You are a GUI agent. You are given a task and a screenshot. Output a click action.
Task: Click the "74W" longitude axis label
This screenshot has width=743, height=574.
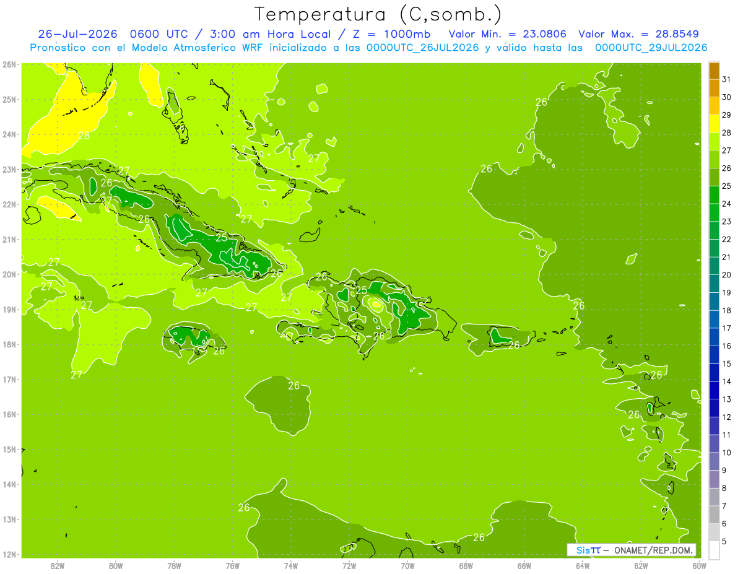tap(291, 565)
